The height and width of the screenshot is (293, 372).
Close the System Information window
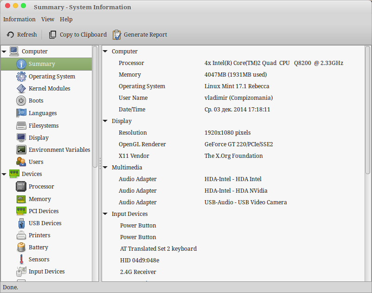7,6
